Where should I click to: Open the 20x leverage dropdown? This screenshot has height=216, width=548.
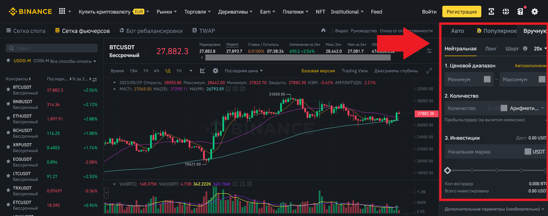tap(540, 48)
